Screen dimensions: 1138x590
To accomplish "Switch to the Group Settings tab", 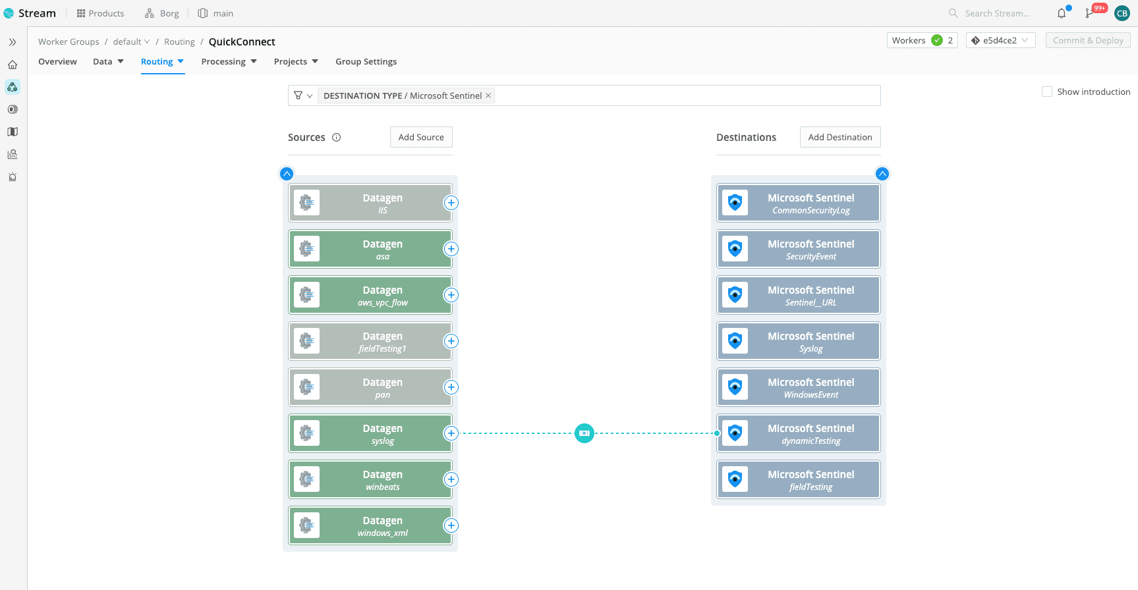I will click(x=366, y=62).
